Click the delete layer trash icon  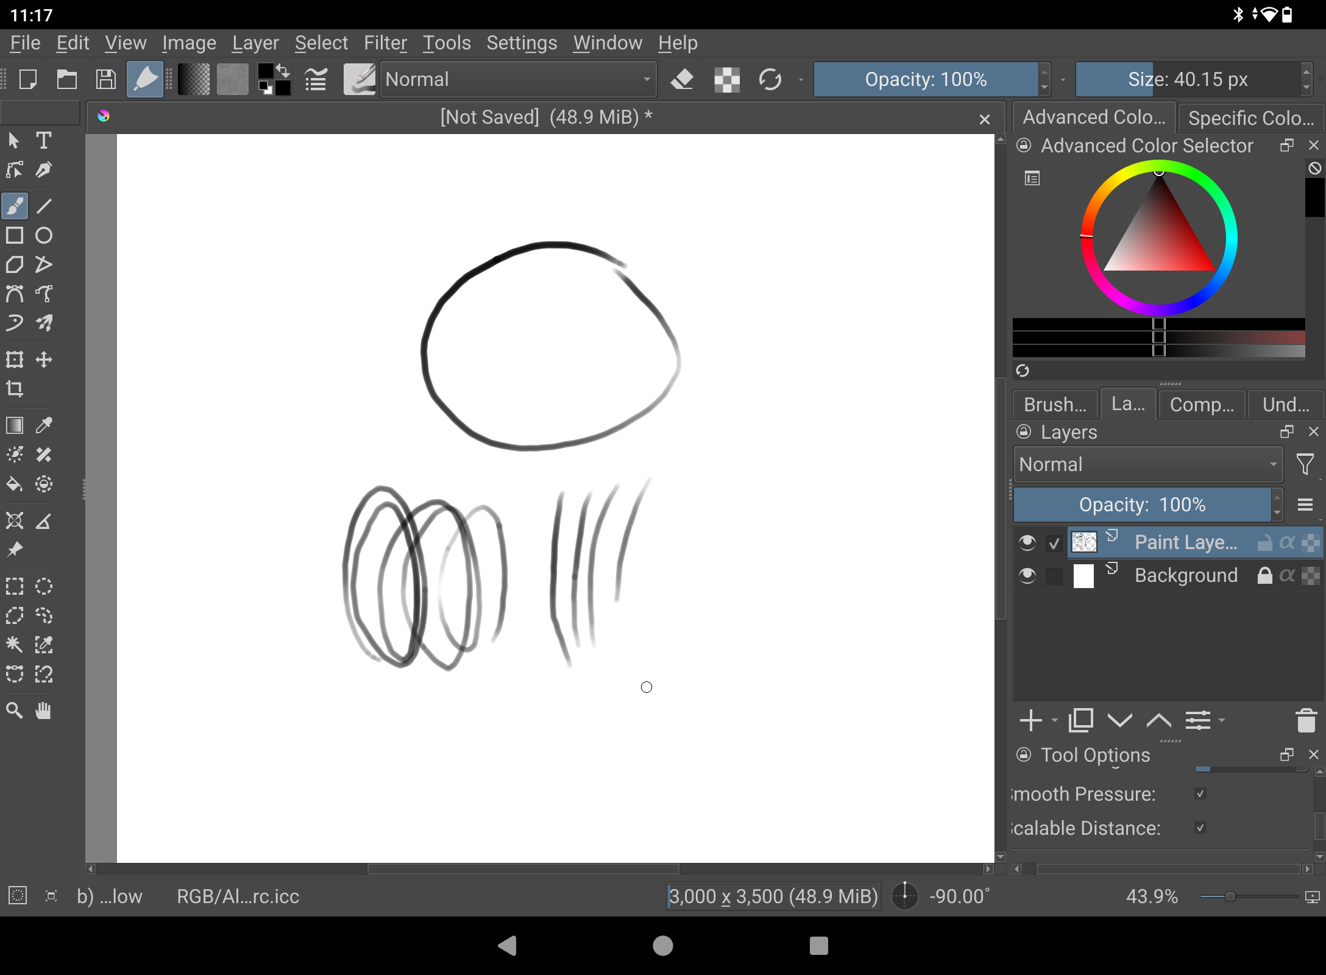coord(1305,720)
